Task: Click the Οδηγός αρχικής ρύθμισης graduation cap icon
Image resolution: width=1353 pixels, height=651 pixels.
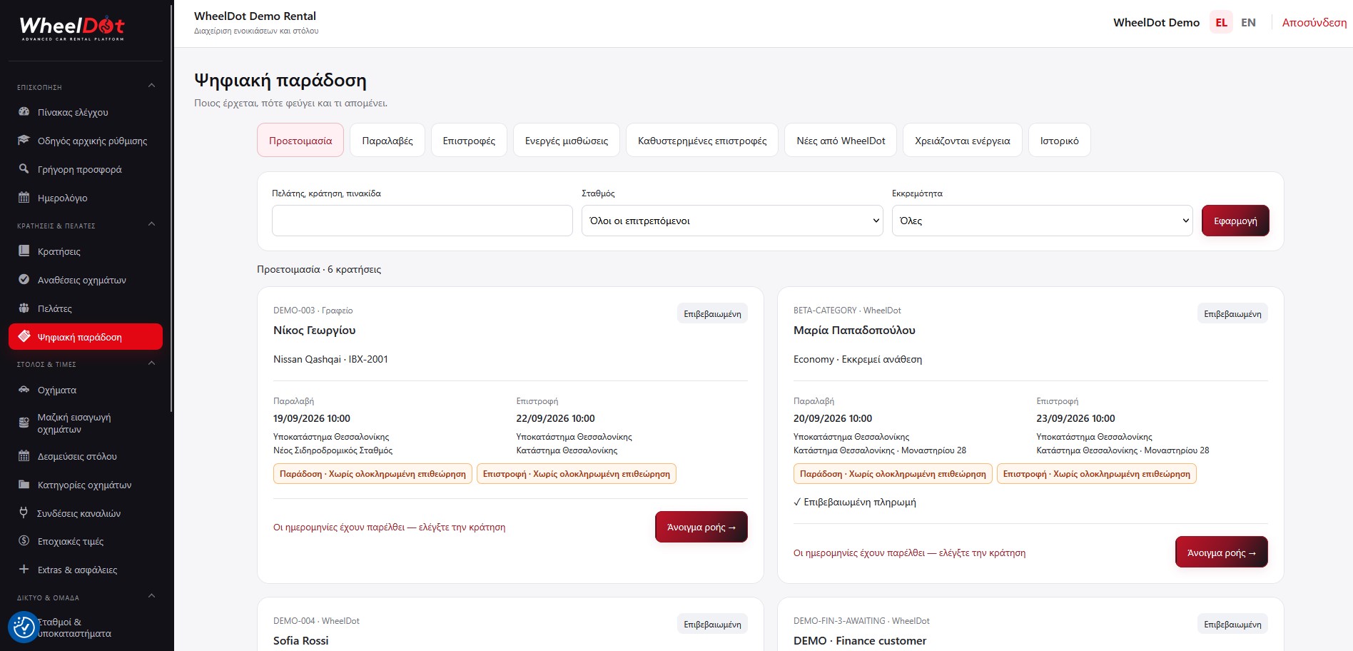Action: [x=24, y=141]
